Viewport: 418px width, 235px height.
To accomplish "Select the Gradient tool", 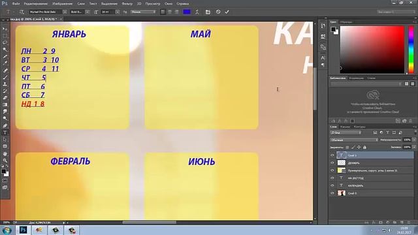I will [x=5, y=104].
